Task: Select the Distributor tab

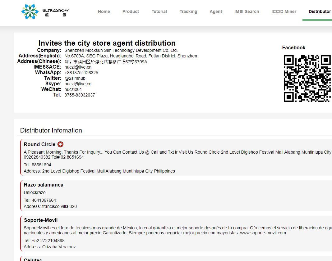Action: (320, 11)
